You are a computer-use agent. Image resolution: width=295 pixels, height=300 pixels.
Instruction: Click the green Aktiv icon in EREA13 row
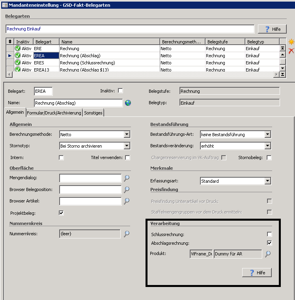tap(18, 69)
